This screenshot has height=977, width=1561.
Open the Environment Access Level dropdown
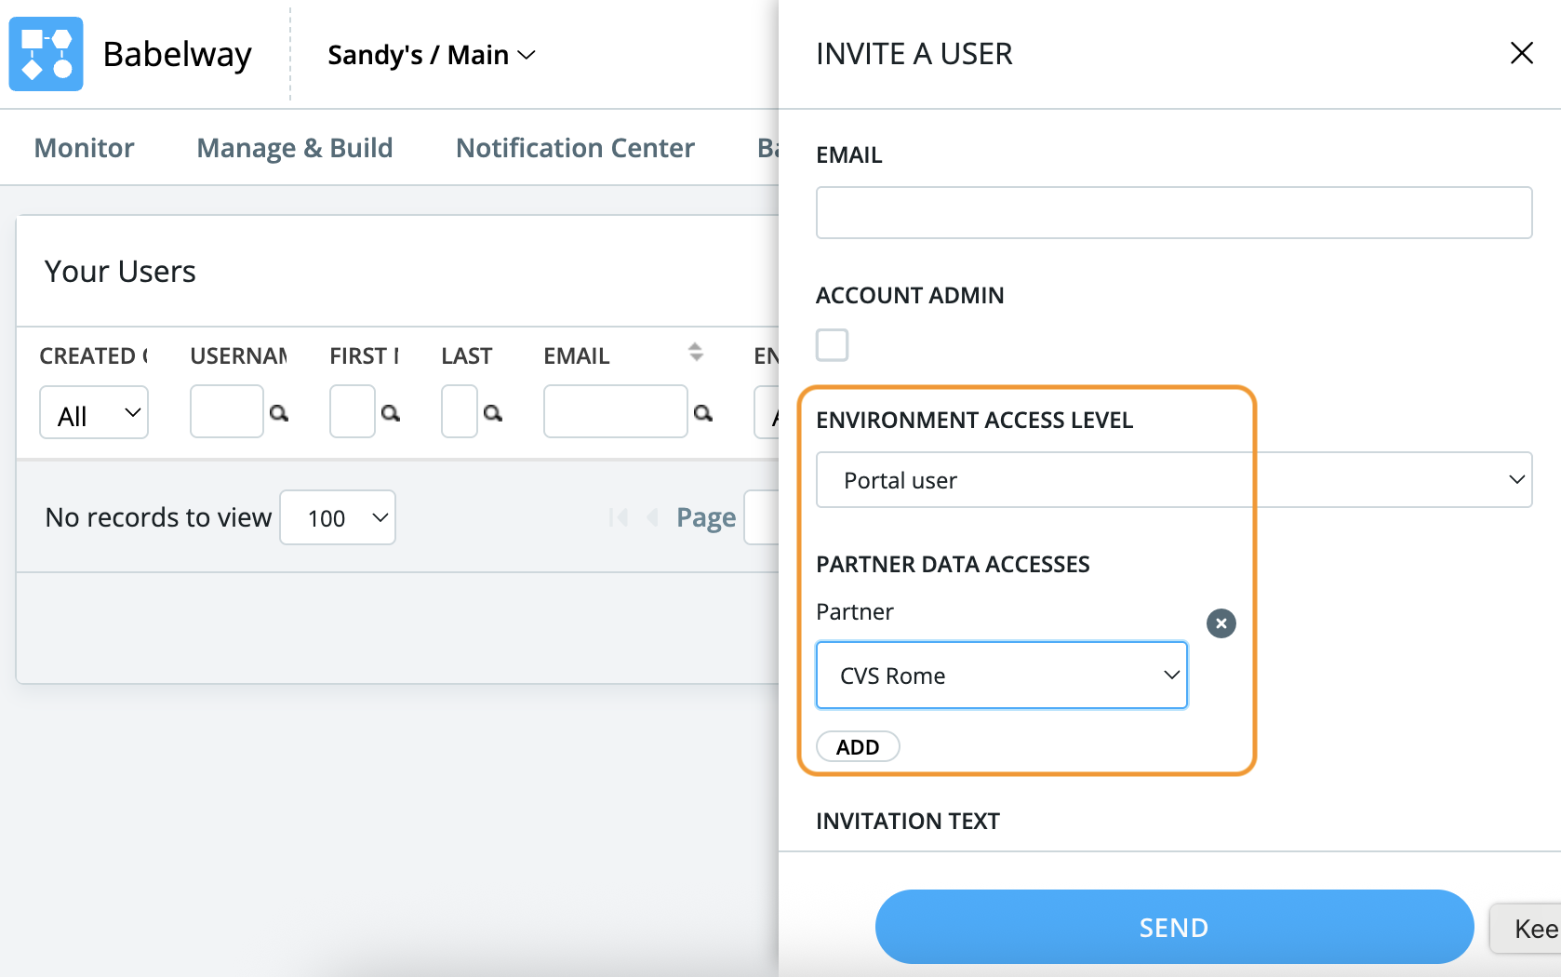tap(1173, 480)
